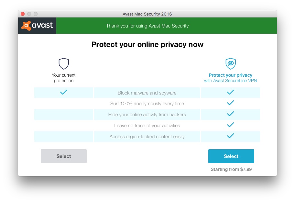Toggle the Access region-locked content easily row

tap(147, 136)
